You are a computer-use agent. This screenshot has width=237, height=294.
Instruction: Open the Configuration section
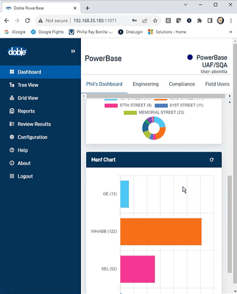coord(40,137)
